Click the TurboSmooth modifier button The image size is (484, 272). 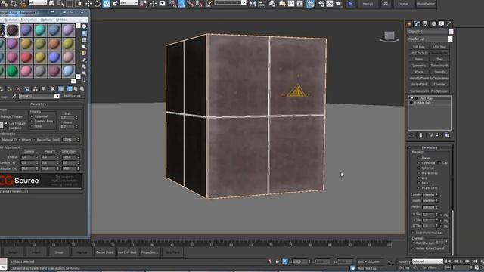pos(439,66)
